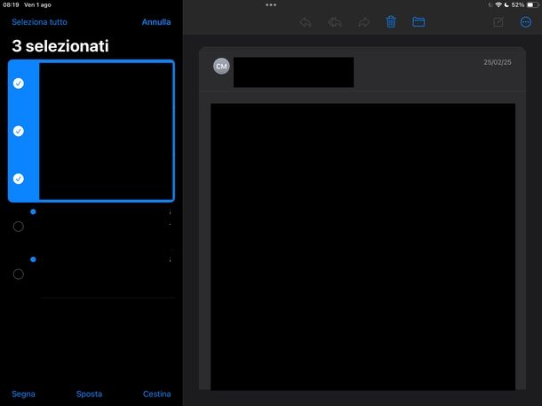Tap Sposta to move messages
The image size is (542, 406).
pyautogui.click(x=89, y=394)
